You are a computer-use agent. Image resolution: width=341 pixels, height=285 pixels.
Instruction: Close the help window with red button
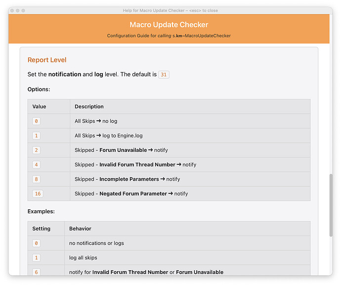click(12, 10)
